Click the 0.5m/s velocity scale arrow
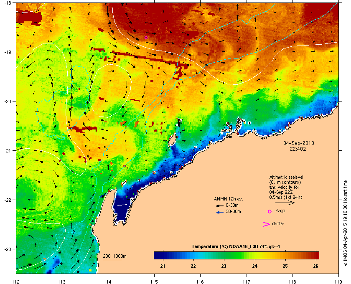The image size is (351, 284). tap(285, 203)
